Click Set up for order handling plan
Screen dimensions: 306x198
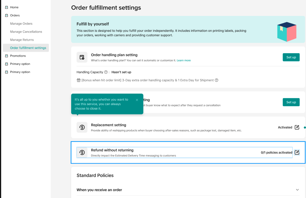point(291,57)
